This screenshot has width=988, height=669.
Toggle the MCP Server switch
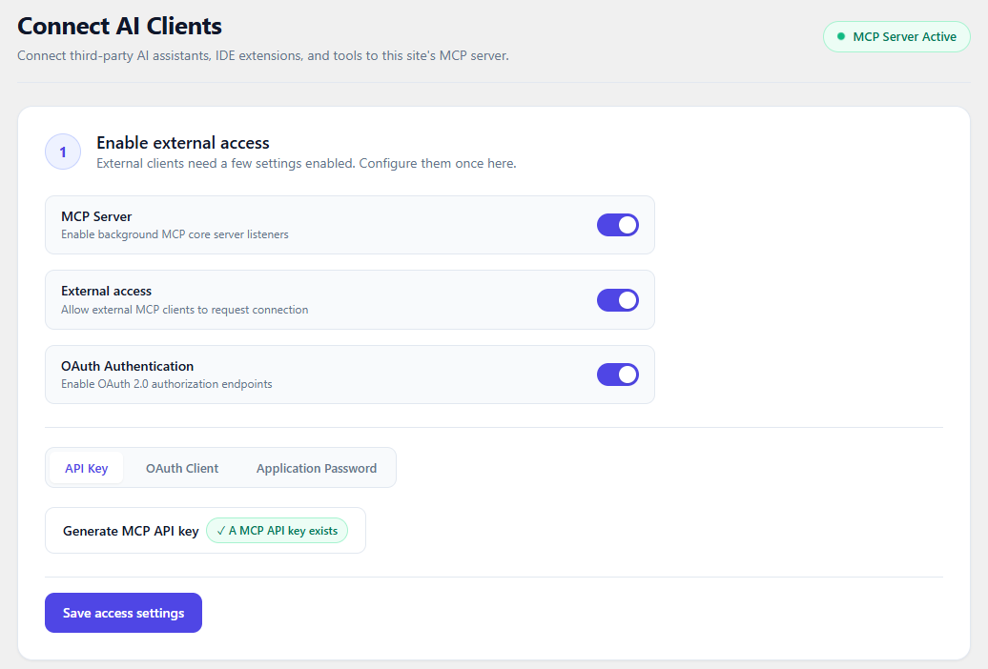tap(618, 225)
